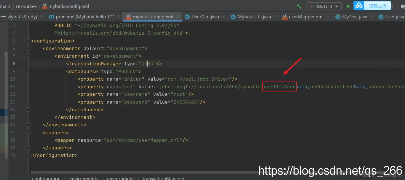
Task: Close the MybatisUtil.java tab
Action: [275, 17]
